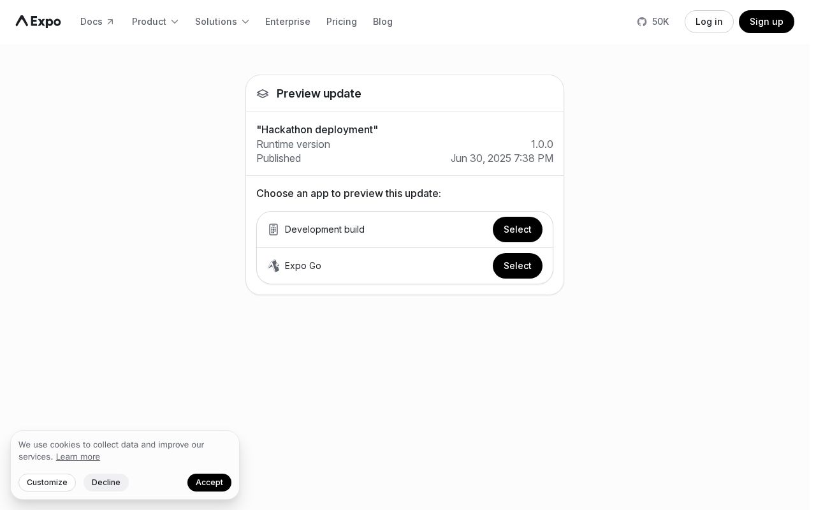Go to the Enterprise page
816x510 pixels.
pos(288,22)
